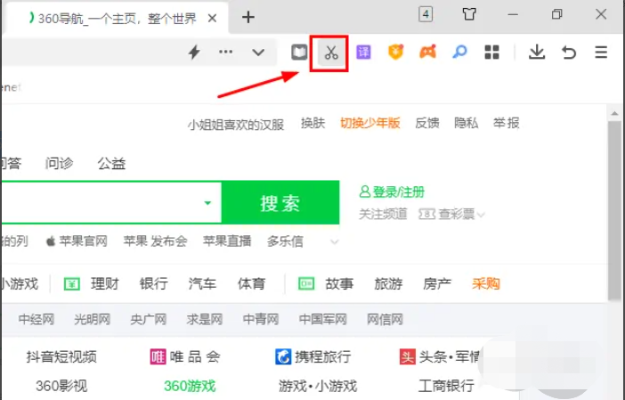Click the undo close-tab restore icon

tap(569, 53)
